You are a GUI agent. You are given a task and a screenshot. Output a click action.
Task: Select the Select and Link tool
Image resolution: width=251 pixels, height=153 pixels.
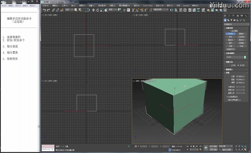(53, 10)
